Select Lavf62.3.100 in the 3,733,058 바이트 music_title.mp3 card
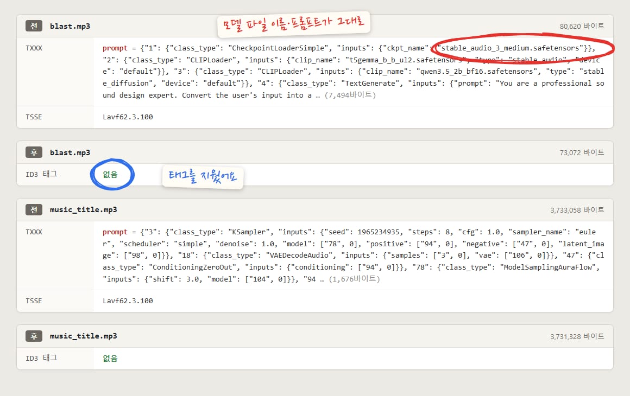 [x=128, y=301]
